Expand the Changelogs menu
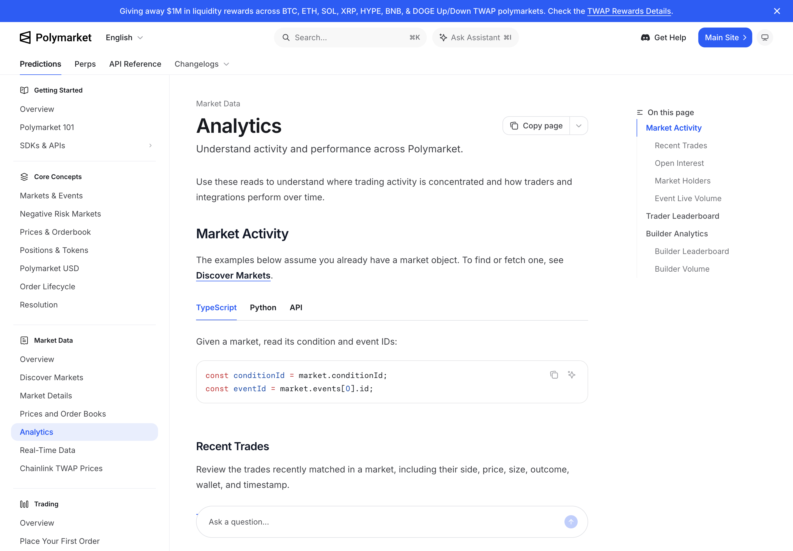This screenshot has width=793, height=551. [x=202, y=64]
